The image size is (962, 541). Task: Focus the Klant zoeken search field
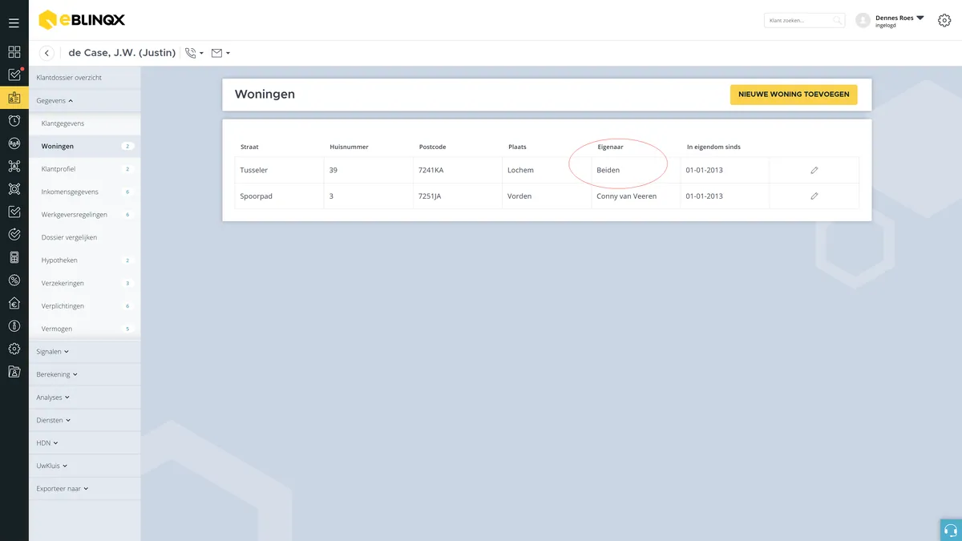point(804,20)
